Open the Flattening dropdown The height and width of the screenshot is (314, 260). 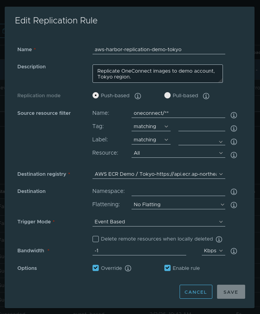pos(178,204)
